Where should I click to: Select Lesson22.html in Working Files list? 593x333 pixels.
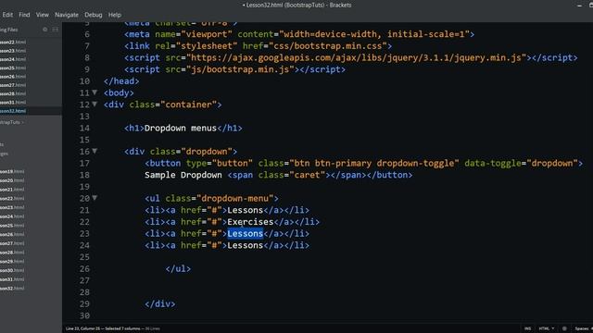coord(13,42)
